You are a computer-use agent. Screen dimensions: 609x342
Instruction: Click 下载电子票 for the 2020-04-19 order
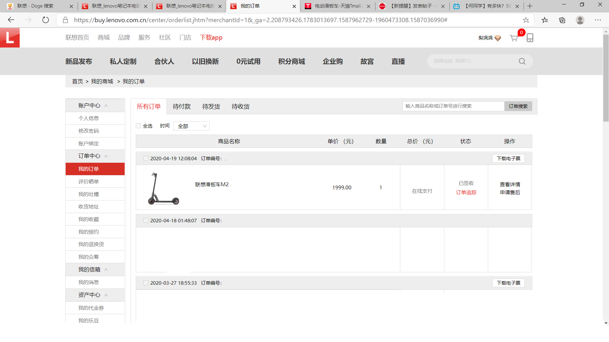[508, 158]
